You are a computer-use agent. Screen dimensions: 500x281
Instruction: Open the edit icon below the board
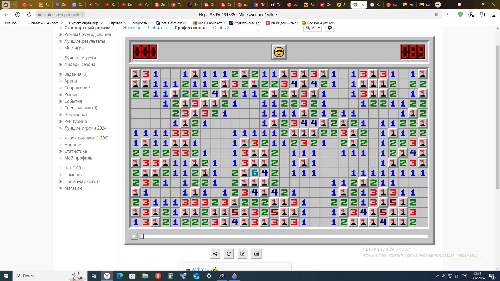(x=242, y=254)
